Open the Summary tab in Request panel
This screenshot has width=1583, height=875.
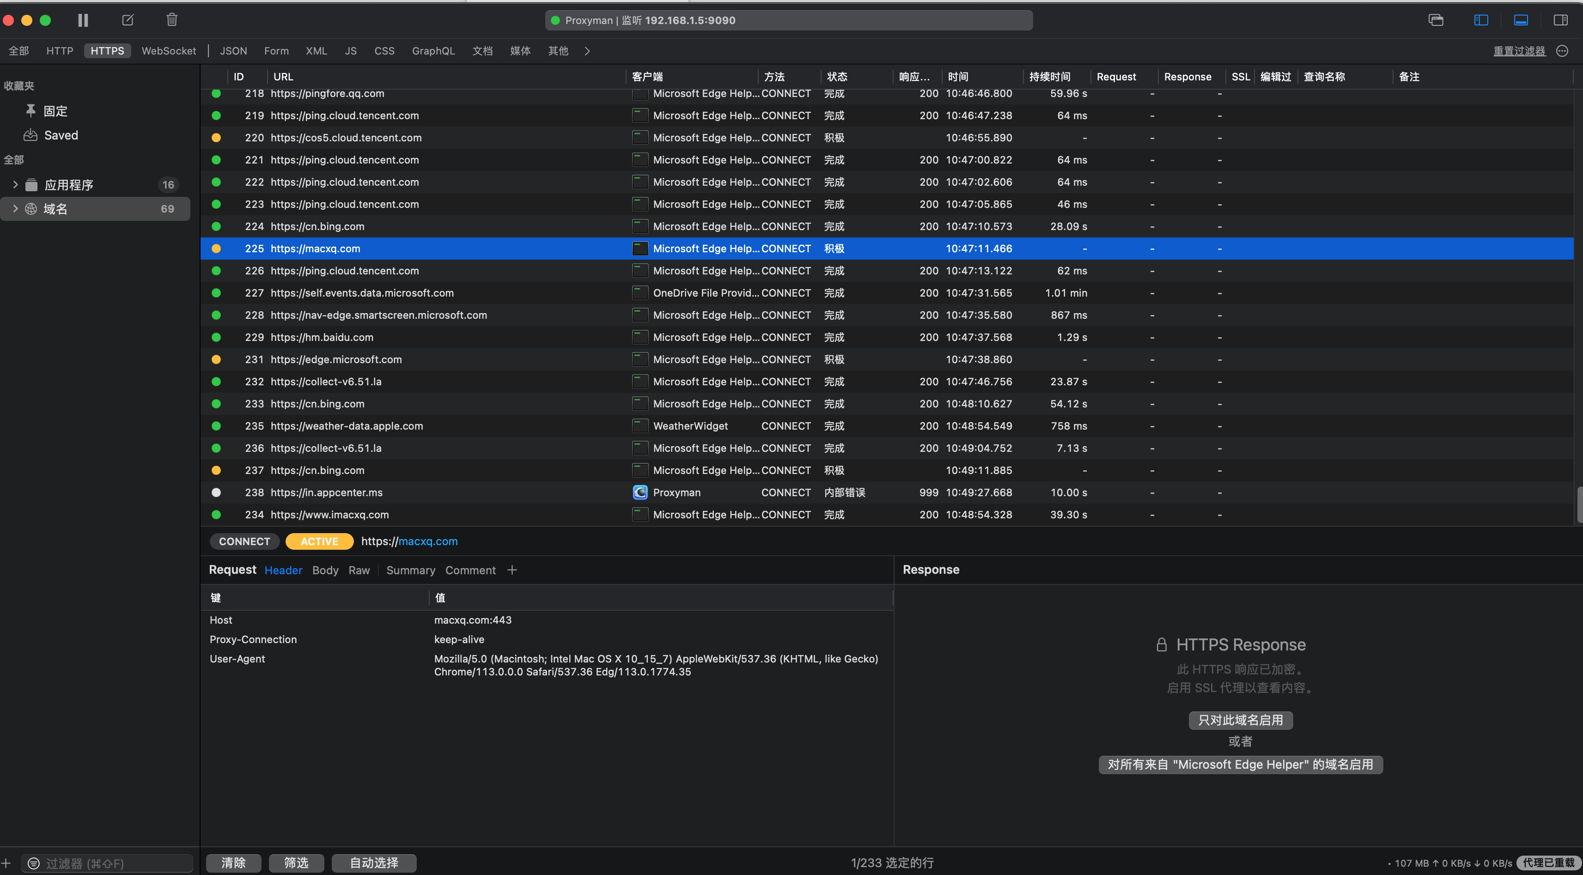tap(410, 570)
